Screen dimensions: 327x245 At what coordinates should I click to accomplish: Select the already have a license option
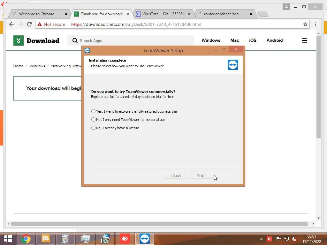[x=115, y=128]
